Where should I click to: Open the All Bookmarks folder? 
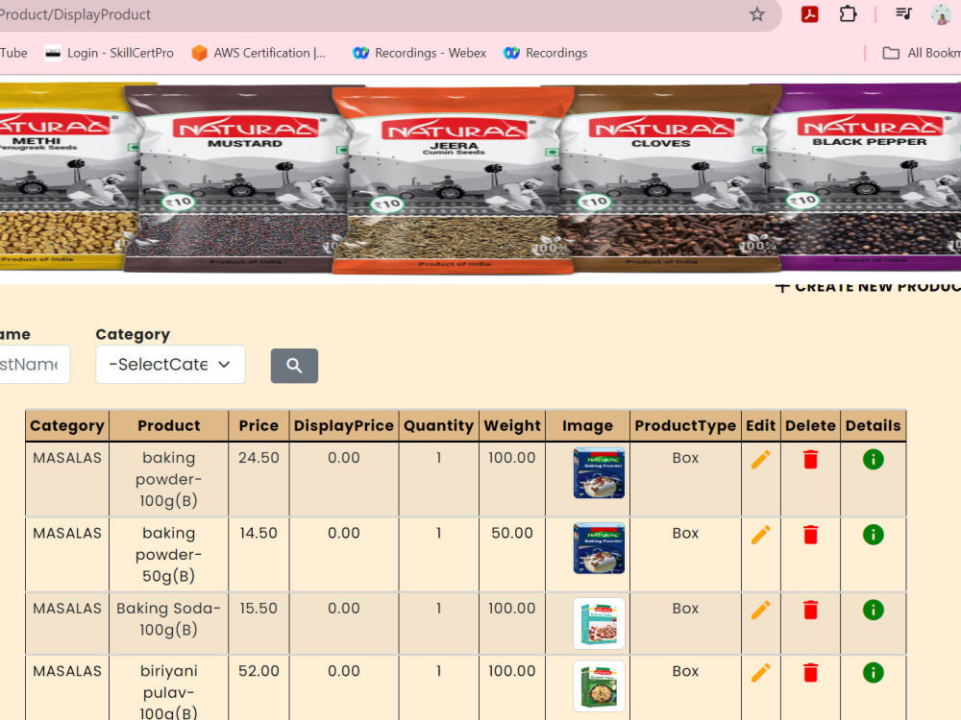coord(922,53)
